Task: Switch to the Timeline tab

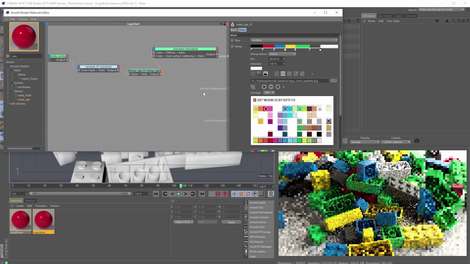Action: pos(30,201)
